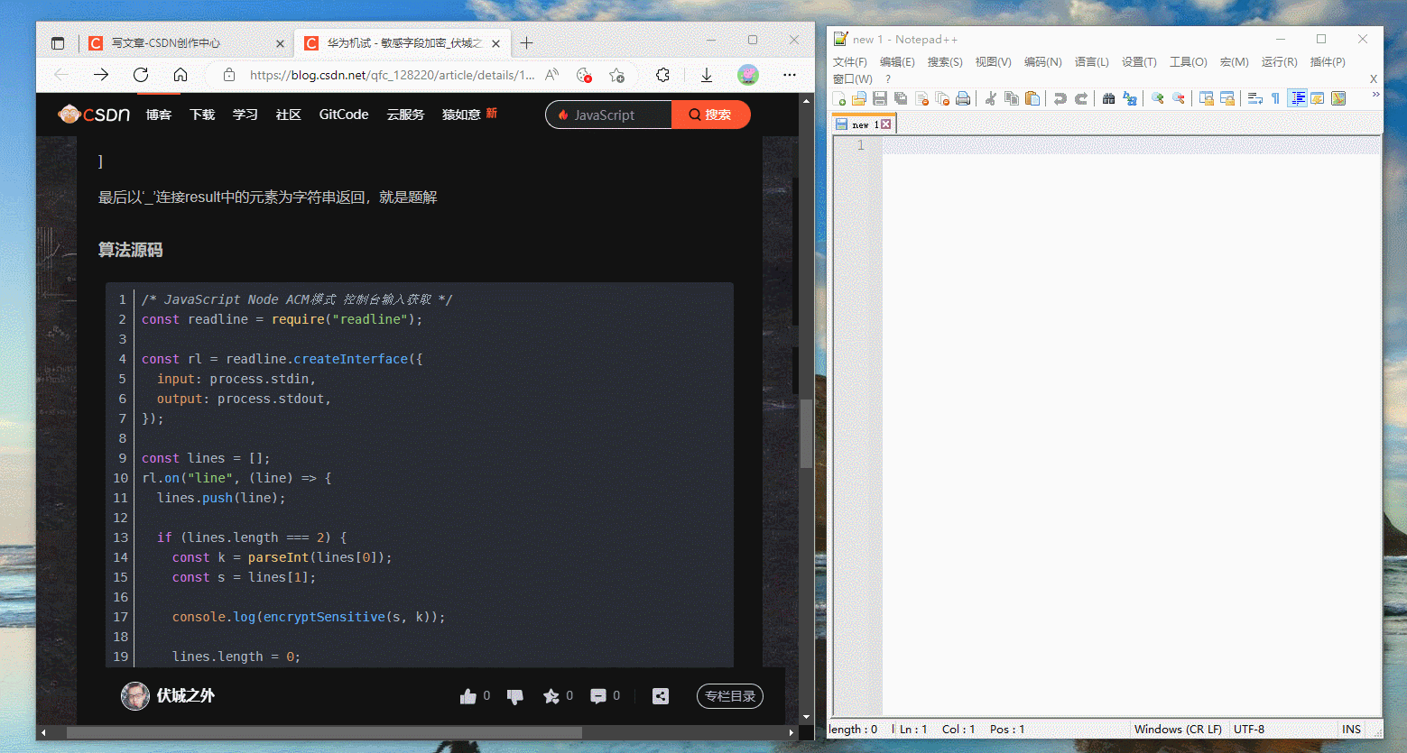
Task: Open the 视图(V) menu in Notepad++
Action: pyautogui.click(x=993, y=62)
